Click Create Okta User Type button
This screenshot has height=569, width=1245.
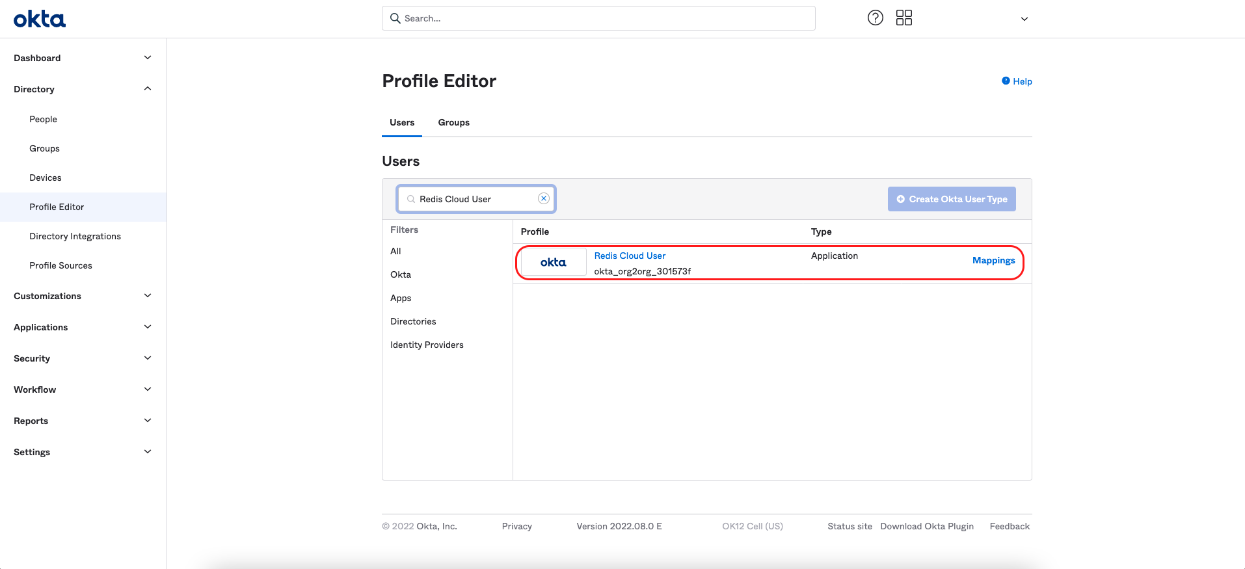[x=952, y=199]
